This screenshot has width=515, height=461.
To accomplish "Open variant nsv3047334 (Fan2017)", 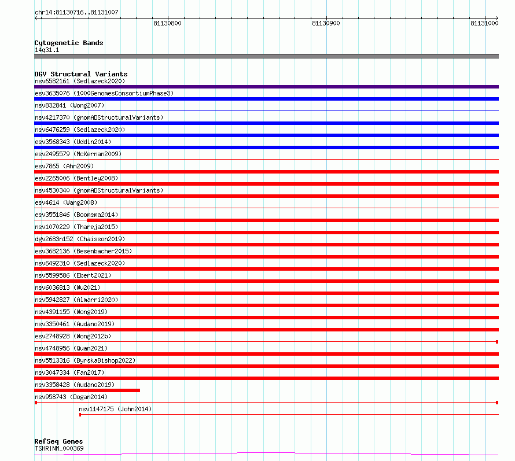I will 69,373.
